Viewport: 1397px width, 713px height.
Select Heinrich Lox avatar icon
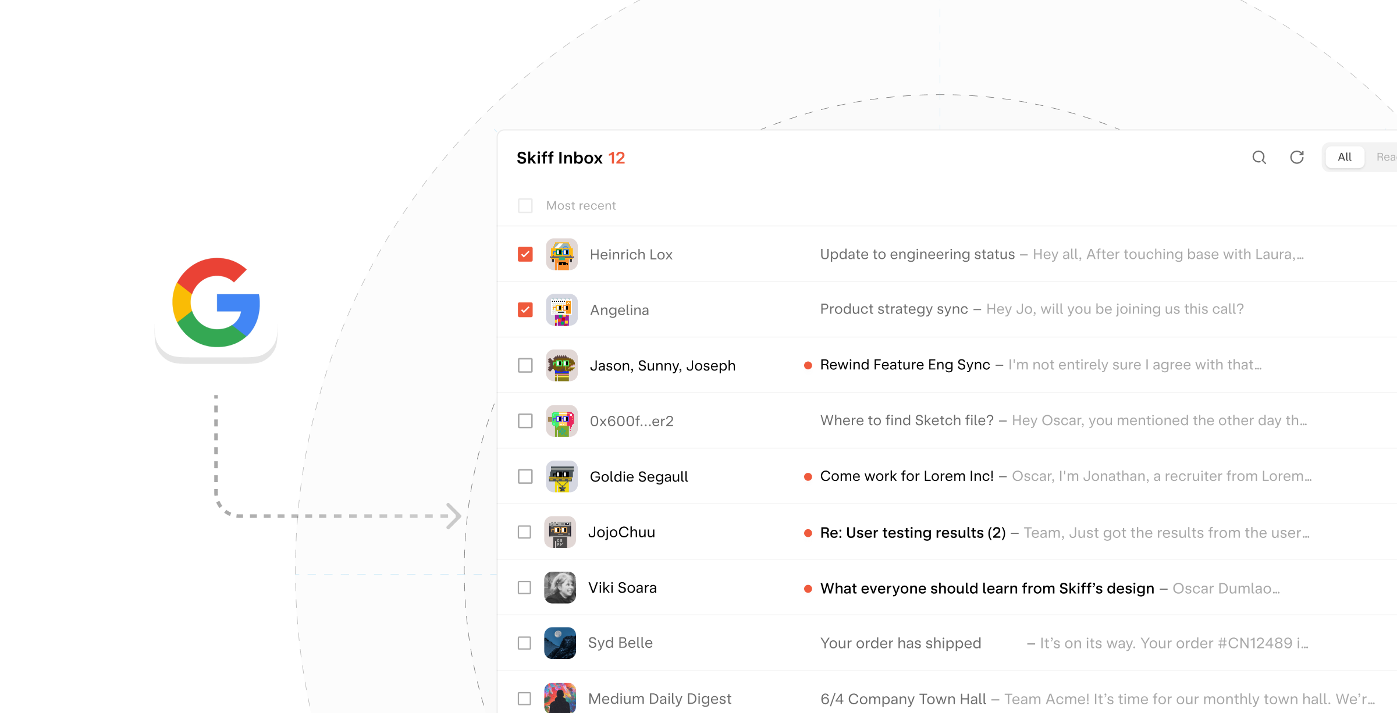click(x=561, y=254)
